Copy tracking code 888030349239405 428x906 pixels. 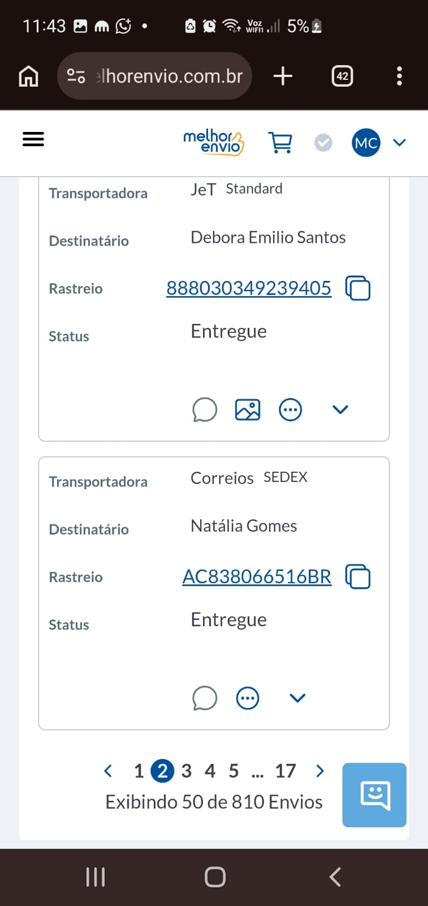click(358, 288)
